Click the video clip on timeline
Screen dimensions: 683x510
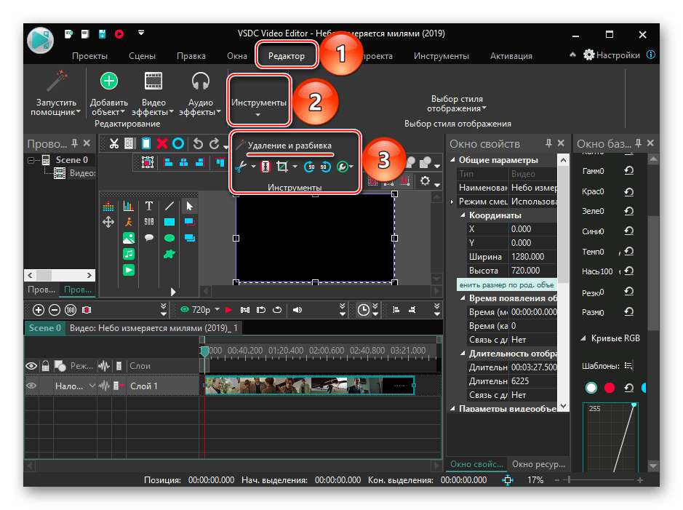click(309, 386)
